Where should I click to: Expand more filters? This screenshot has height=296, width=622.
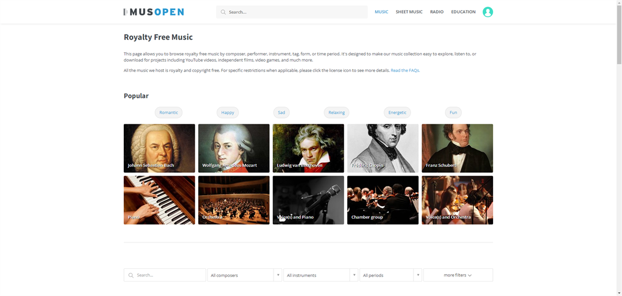[x=458, y=275]
